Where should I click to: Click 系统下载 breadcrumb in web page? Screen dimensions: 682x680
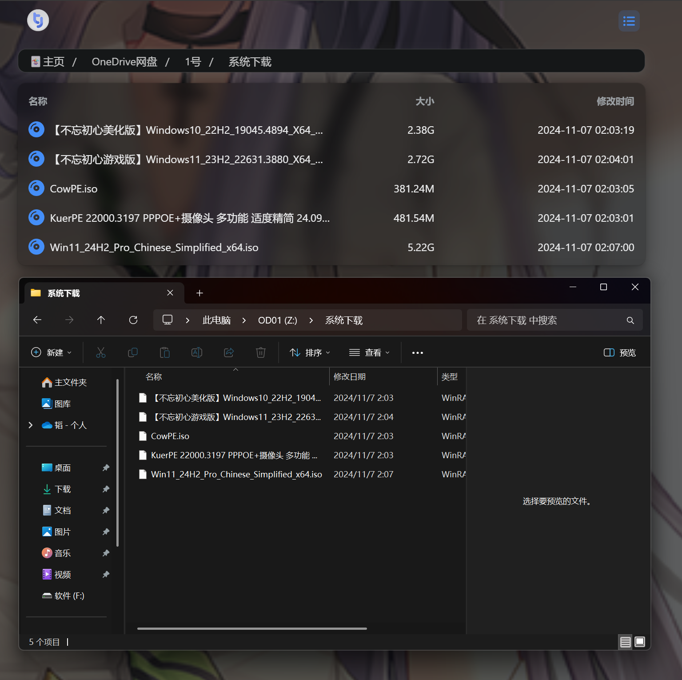[250, 62]
